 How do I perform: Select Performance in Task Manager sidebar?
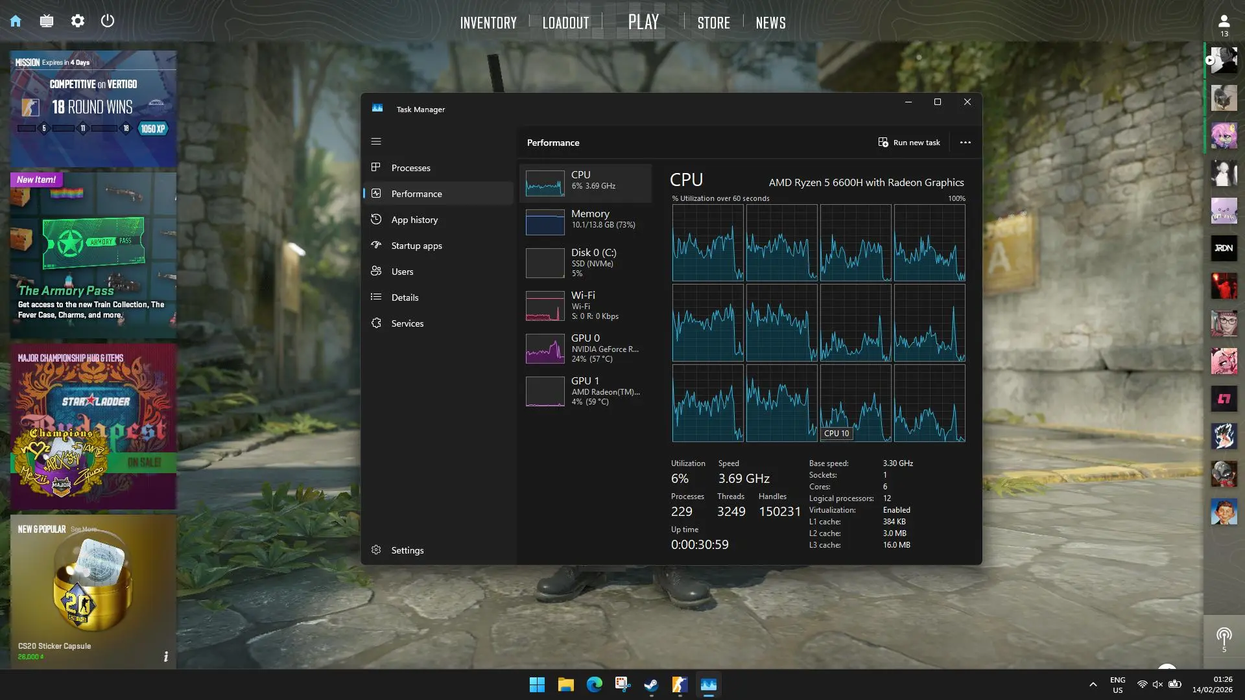click(x=438, y=194)
